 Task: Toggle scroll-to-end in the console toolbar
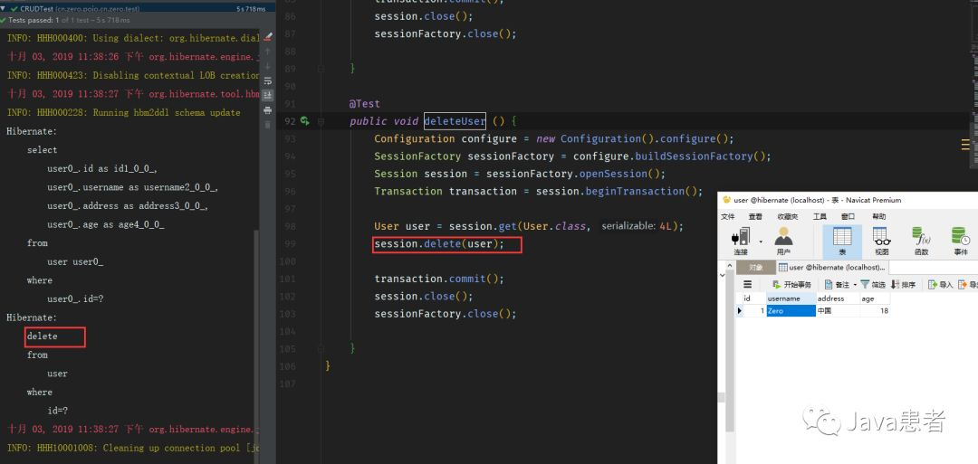[267, 95]
